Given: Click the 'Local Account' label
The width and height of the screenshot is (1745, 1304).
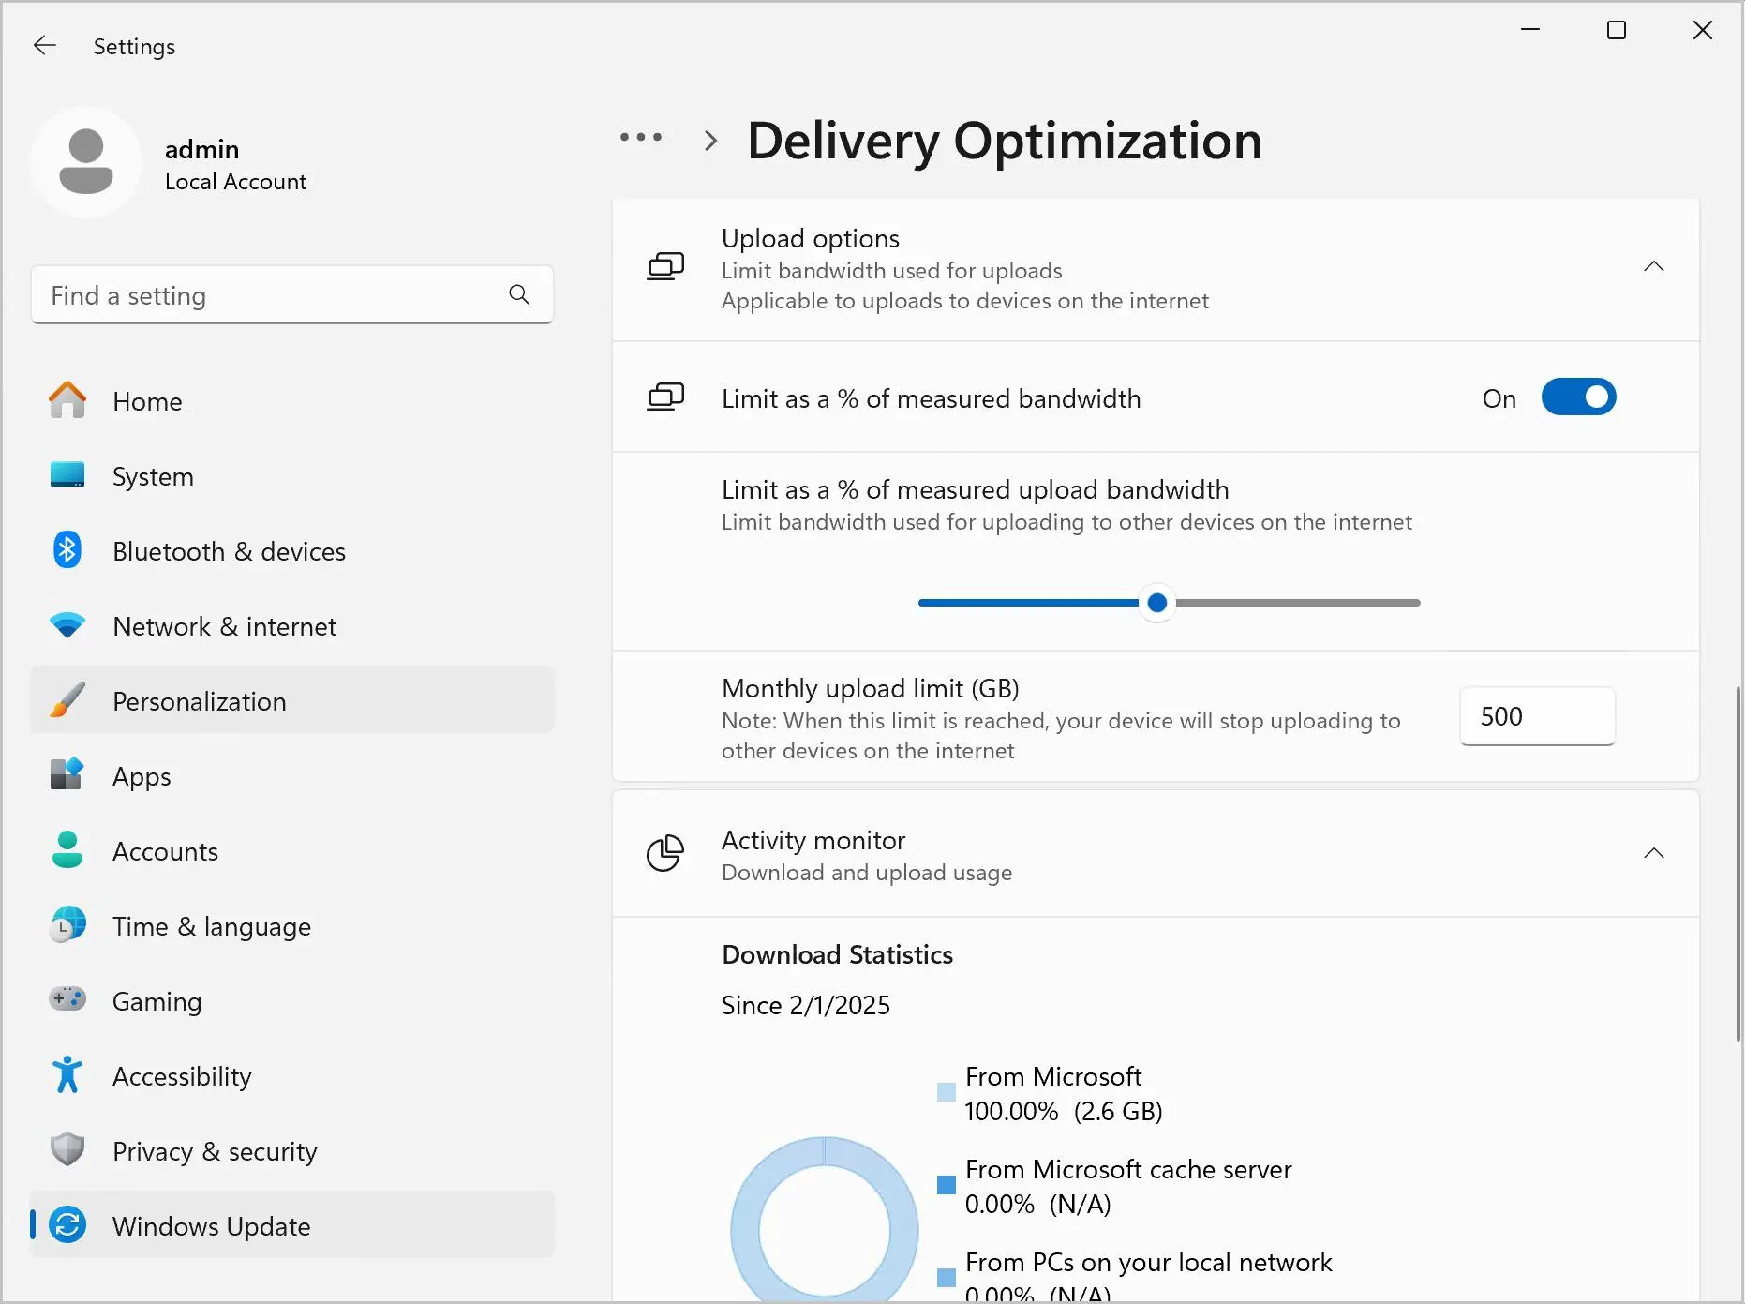Looking at the screenshot, I should [x=235, y=182].
